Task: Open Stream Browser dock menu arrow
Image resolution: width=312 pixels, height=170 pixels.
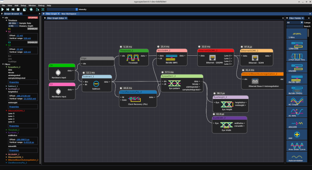Action: 2,14
